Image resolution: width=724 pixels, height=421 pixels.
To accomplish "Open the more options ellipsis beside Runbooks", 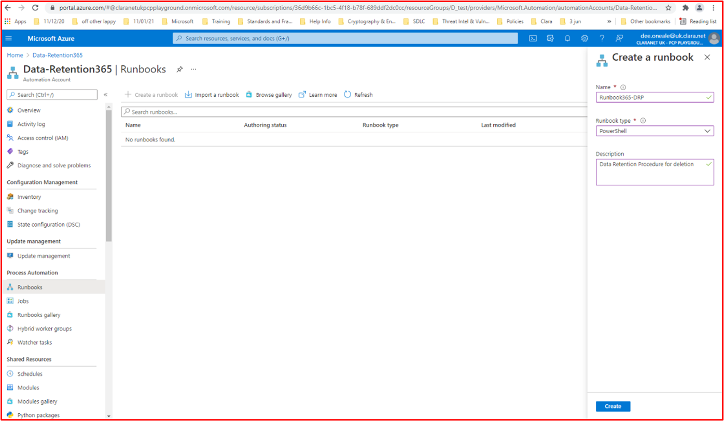I will pyautogui.click(x=193, y=69).
